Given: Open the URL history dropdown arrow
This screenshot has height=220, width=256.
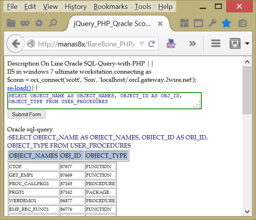Looking at the screenshot, I should [x=142, y=44].
